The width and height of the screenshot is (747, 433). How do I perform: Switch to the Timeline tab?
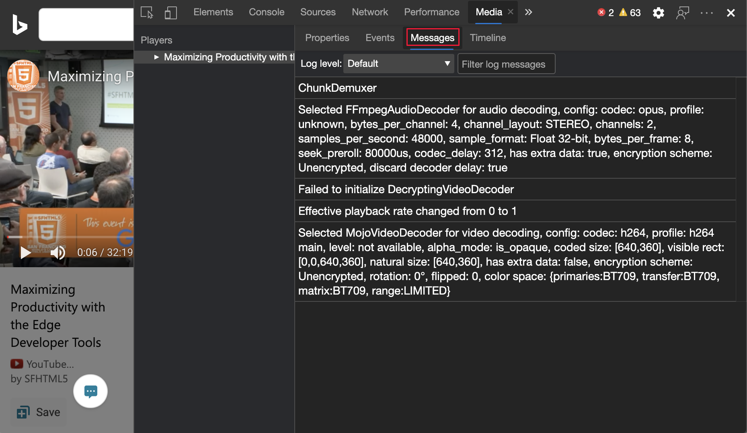click(x=488, y=38)
